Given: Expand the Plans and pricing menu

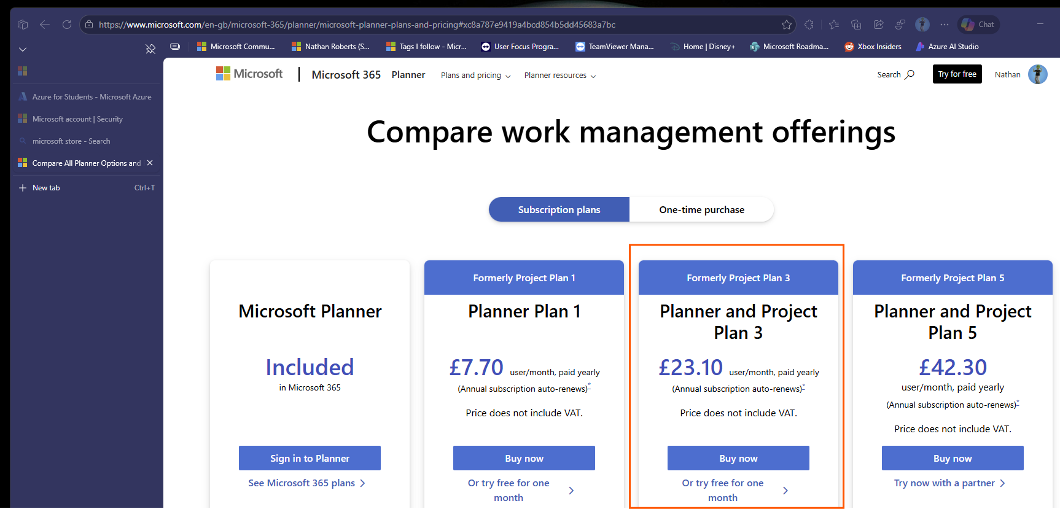Looking at the screenshot, I should point(476,75).
